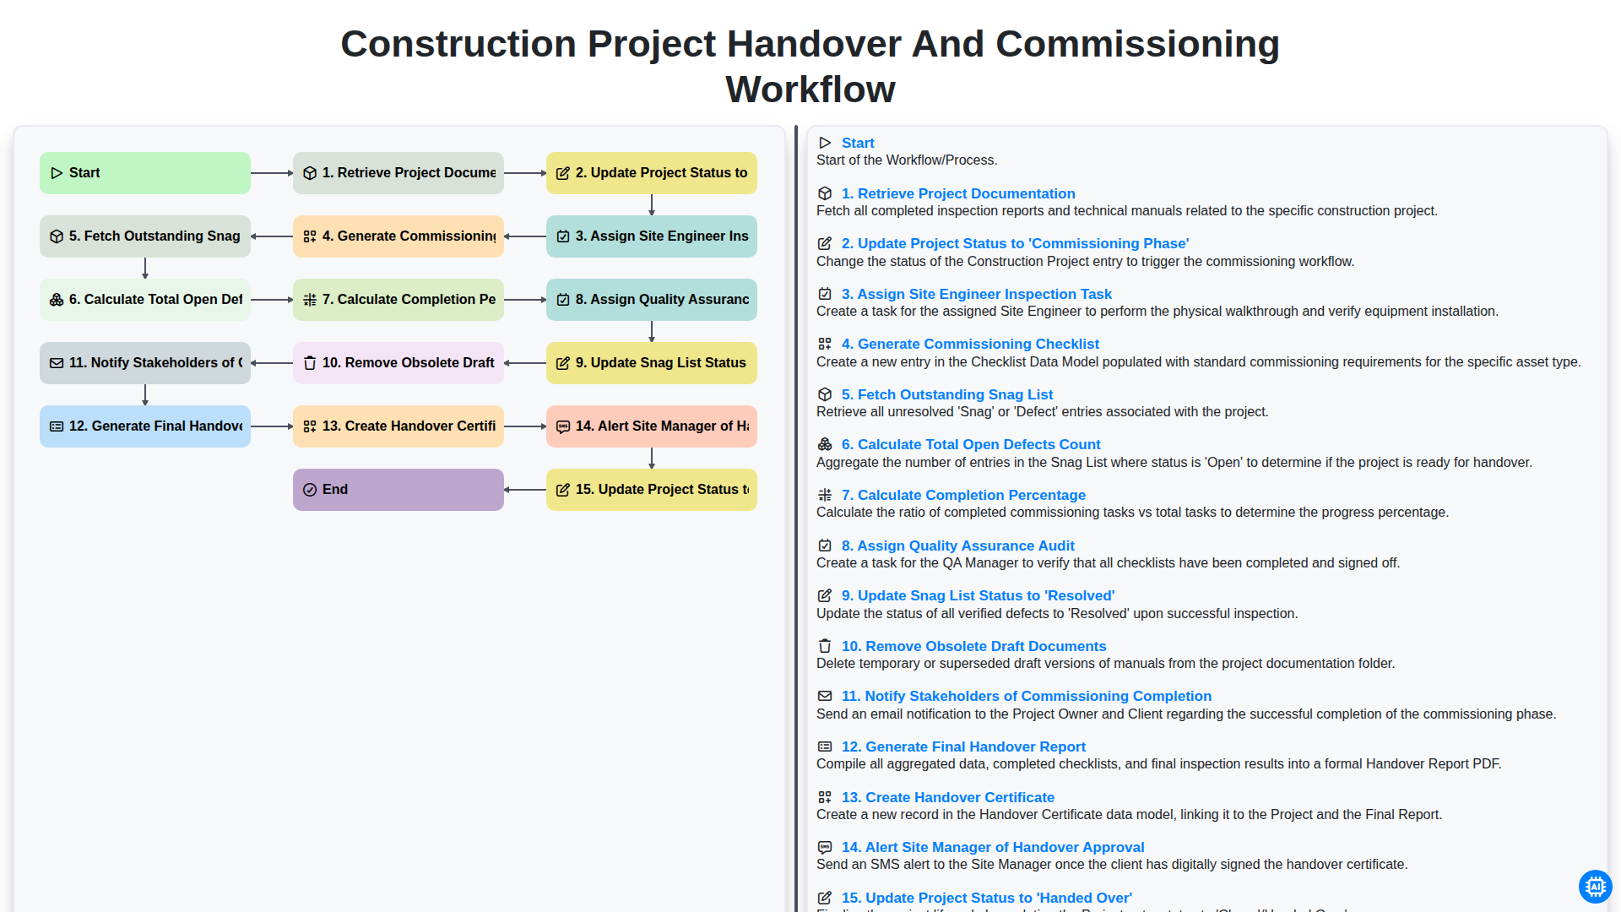Select the '2. Update Project Status' yellow node

click(652, 173)
